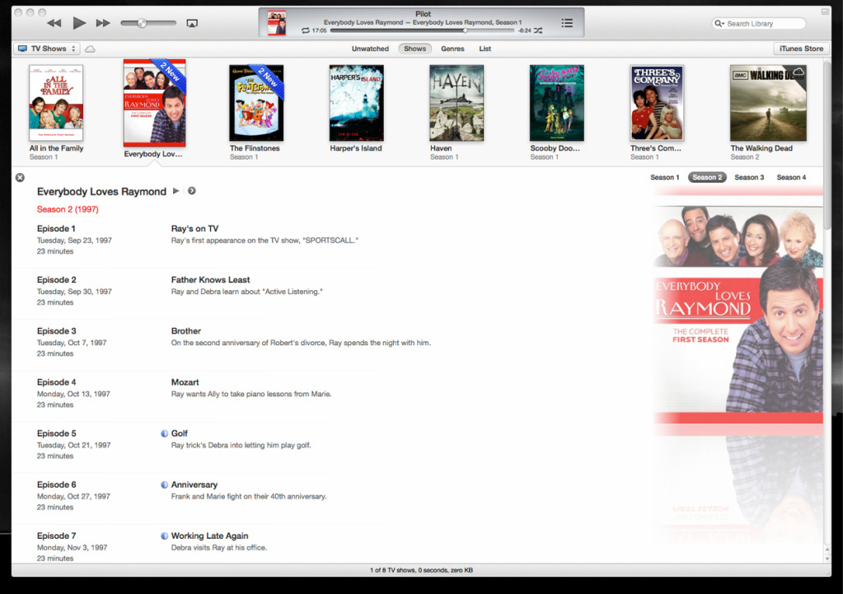
Task: Click Season 2 (1997) heading
Action: (x=68, y=209)
